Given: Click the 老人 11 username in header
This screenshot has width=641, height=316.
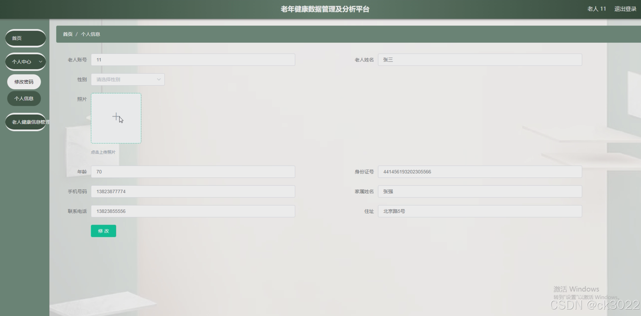Looking at the screenshot, I should point(596,9).
